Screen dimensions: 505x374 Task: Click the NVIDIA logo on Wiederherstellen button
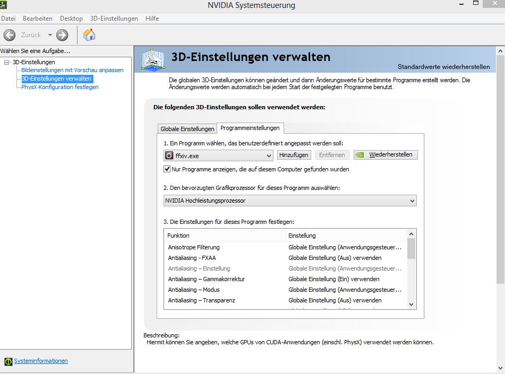click(x=360, y=155)
